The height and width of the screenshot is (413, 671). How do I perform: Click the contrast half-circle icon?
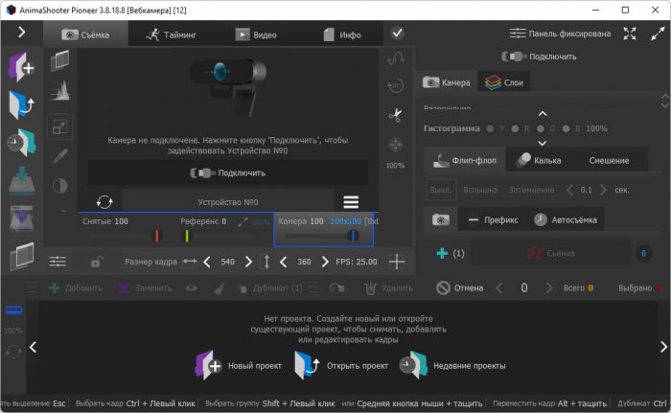pos(59,186)
